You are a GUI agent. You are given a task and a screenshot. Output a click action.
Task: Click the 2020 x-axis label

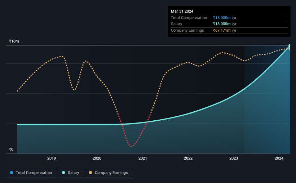97,158
